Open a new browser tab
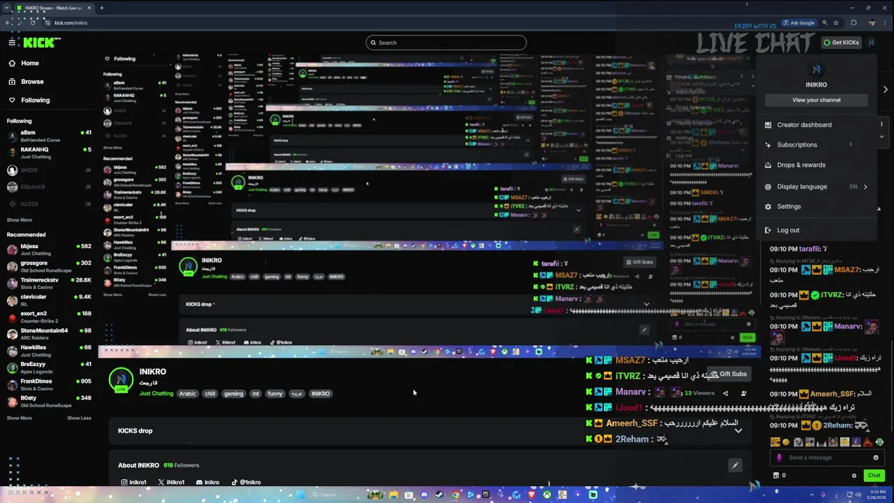This screenshot has width=894, height=503. 101,8
